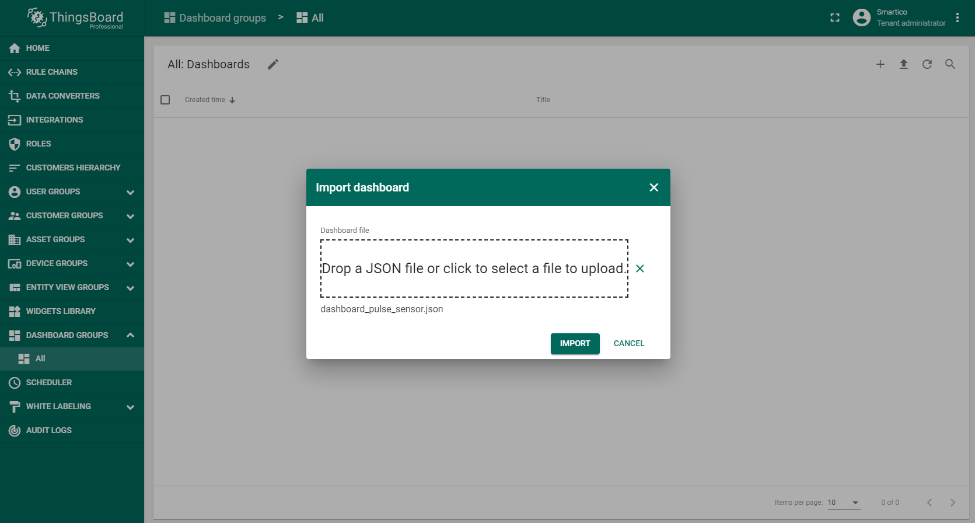Click the import dashboard upload icon
The image size is (975, 523).
pyautogui.click(x=904, y=64)
